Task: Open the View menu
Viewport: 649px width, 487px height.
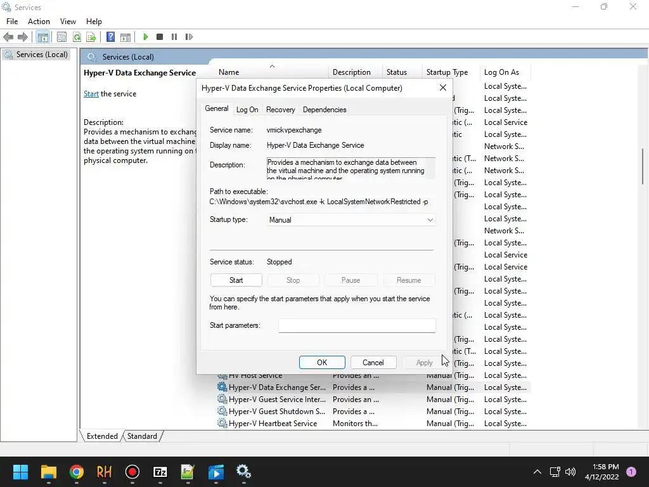Action: tap(68, 22)
